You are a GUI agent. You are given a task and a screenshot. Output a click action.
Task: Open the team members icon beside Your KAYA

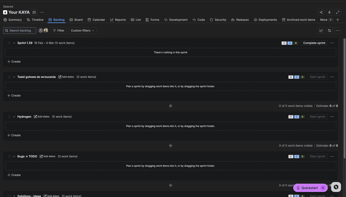[34, 12]
